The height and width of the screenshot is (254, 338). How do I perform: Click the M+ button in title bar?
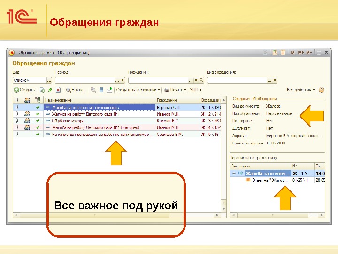point(301,53)
